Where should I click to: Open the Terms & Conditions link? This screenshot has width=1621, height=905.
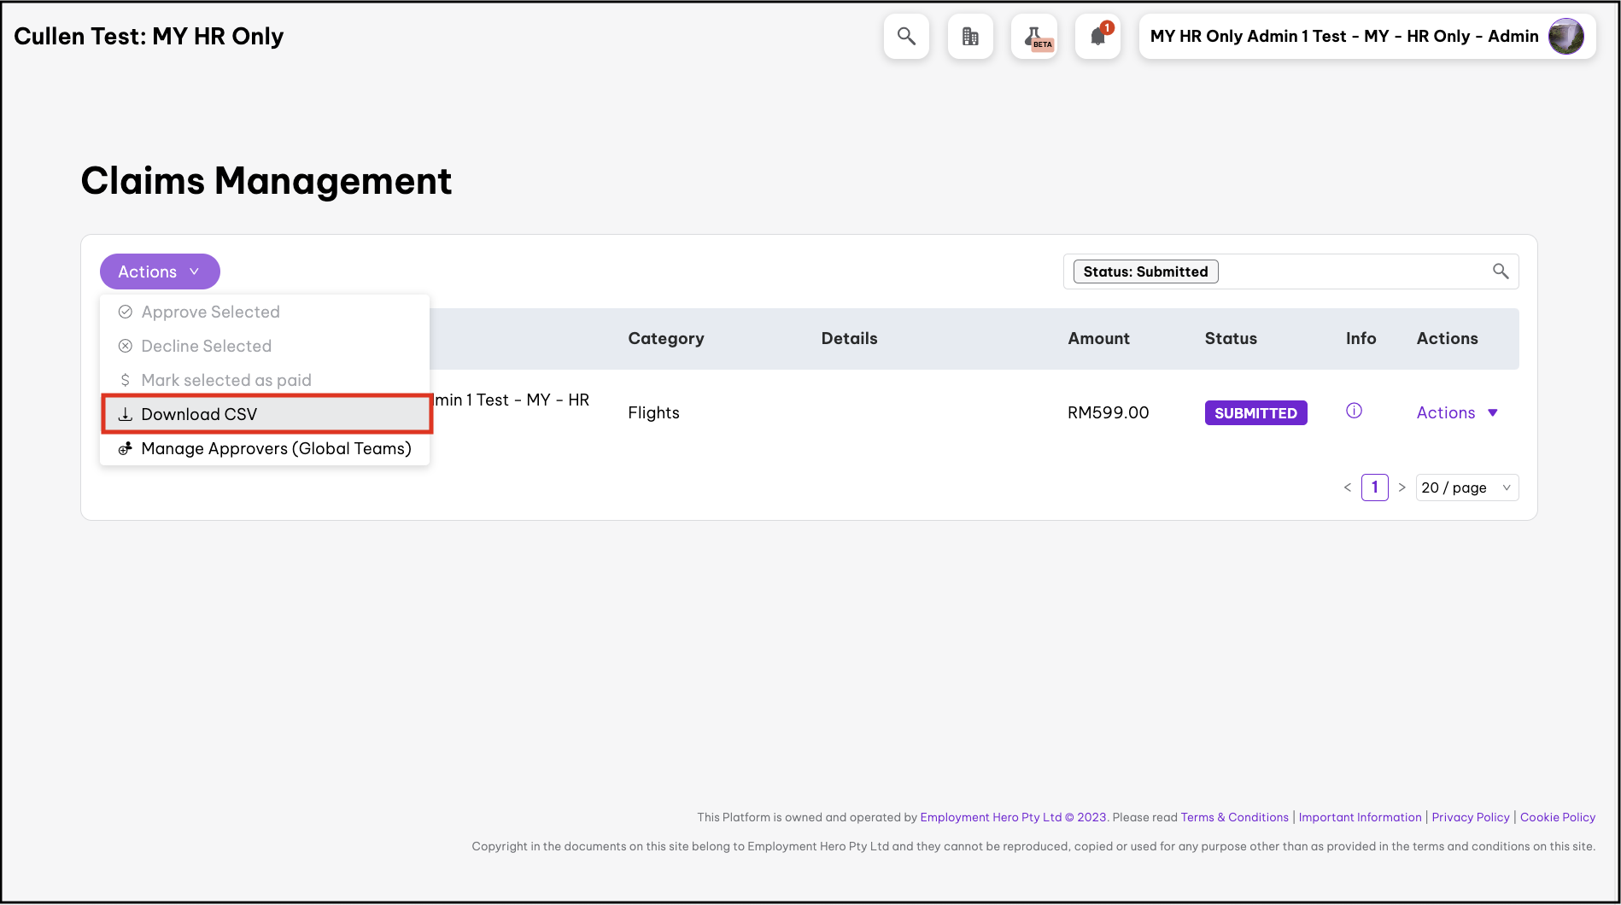1234,817
